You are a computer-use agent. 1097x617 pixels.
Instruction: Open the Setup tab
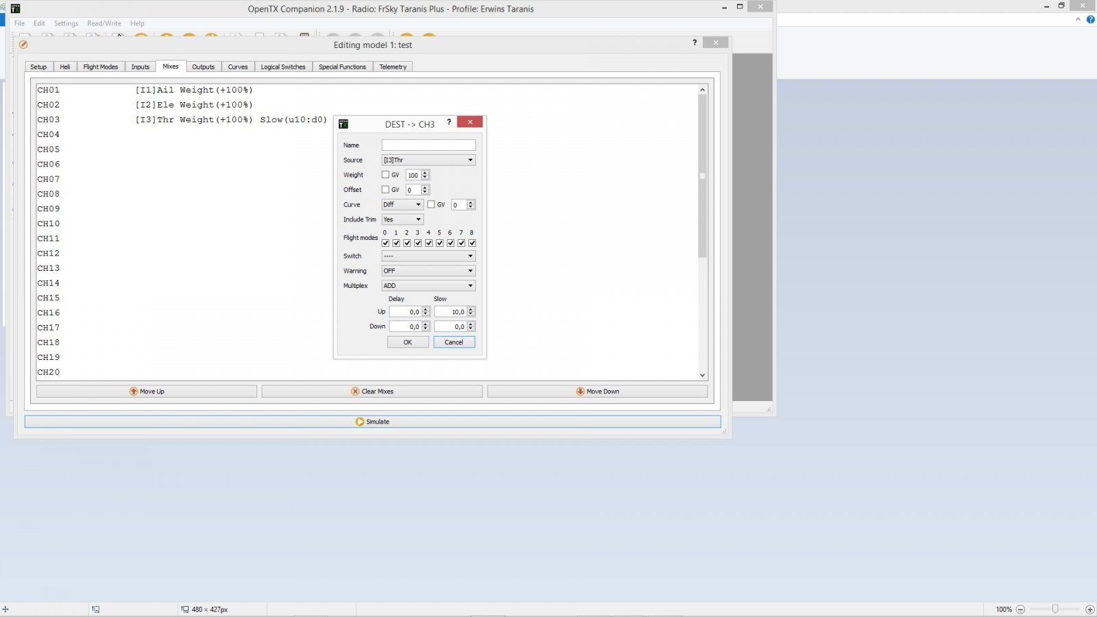click(38, 67)
